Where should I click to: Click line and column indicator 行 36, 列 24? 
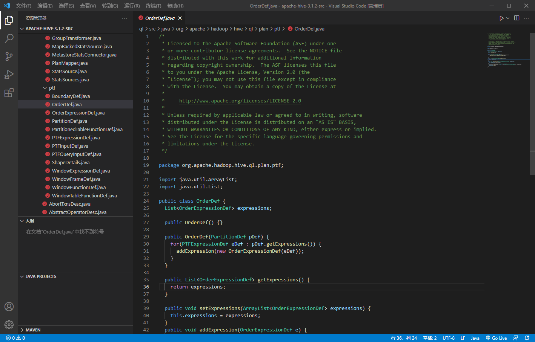(x=404, y=338)
